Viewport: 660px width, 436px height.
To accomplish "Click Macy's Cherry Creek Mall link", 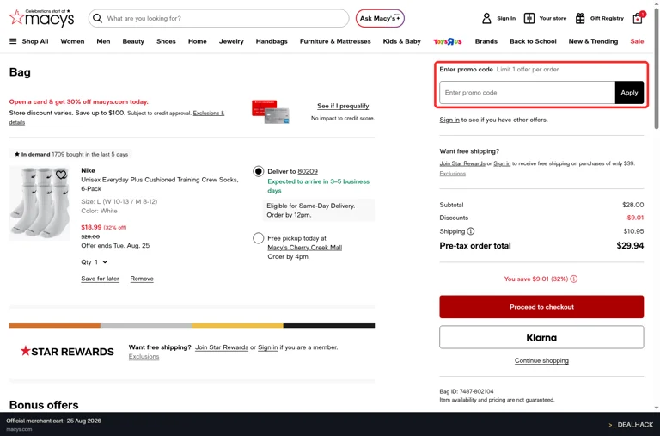I will point(305,248).
